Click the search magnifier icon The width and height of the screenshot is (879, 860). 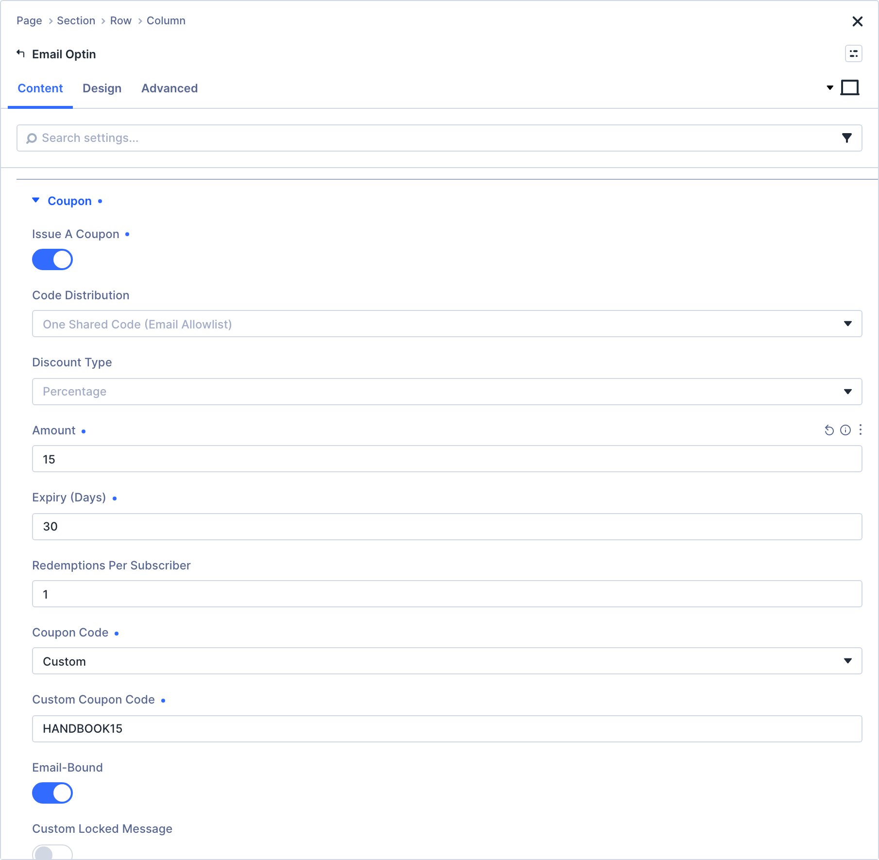[32, 138]
